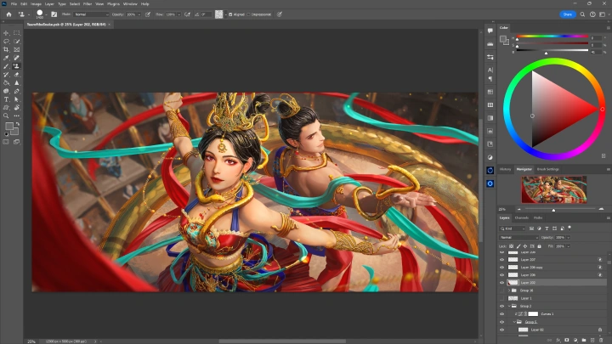Open the search magnifier near Share
Image resolution: width=612 pixels, height=344 pixels.
click(x=582, y=14)
